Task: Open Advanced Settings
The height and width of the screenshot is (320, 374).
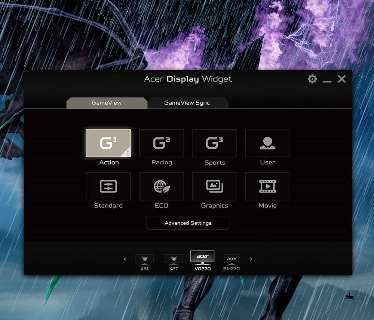Action: [x=188, y=223]
